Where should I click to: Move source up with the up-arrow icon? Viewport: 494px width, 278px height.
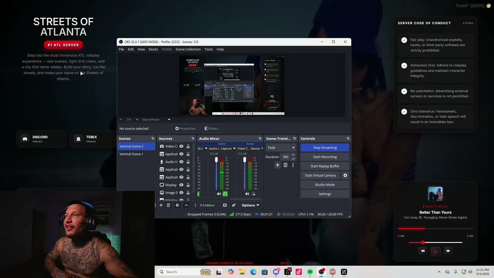(x=186, y=205)
